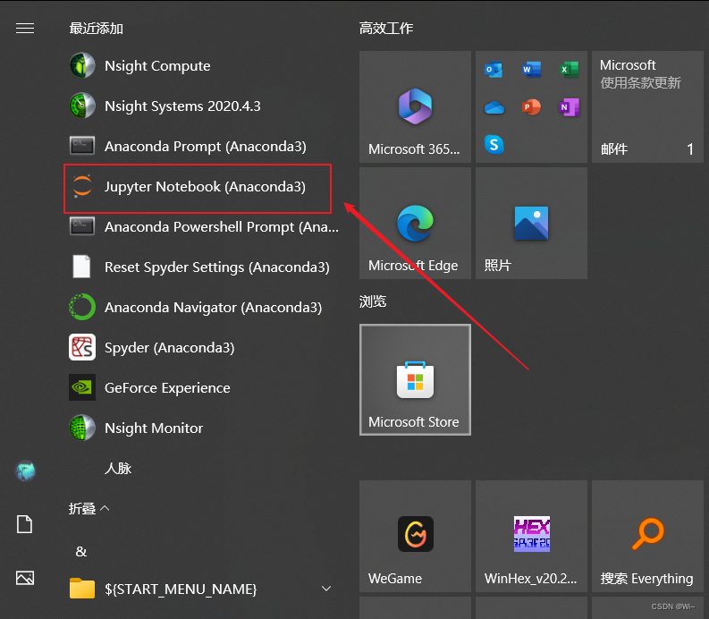Screen dimensions: 709x619
Task: Click the Reset Spyder Settings file icon
Action: click(x=82, y=267)
